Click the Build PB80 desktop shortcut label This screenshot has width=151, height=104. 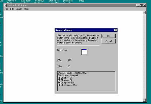[x=25, y=1]
